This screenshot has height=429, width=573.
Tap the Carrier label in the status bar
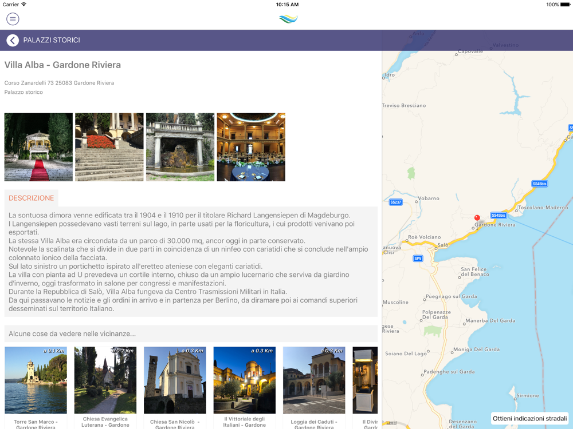10,5
